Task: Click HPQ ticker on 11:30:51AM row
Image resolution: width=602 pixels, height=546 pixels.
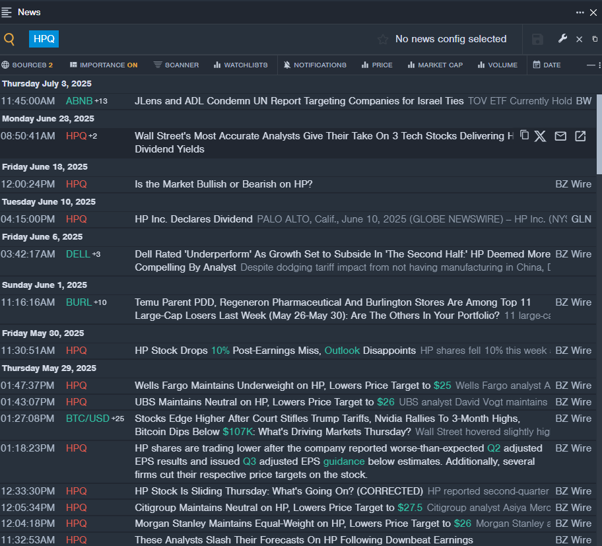Action: point(77,351)
